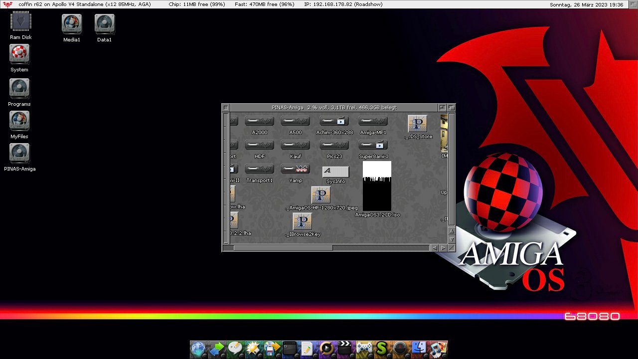Click the date and time in the top bar

point(587,4)
